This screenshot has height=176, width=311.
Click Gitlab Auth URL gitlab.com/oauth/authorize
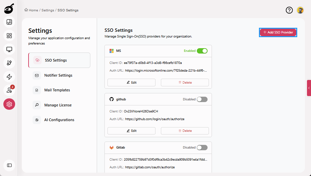click(x=150, y=167)
